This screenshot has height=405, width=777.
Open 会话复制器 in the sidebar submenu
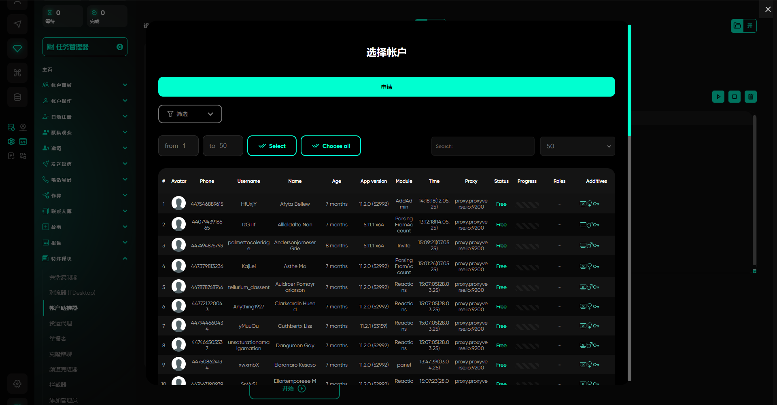click(x=64, y=277)
